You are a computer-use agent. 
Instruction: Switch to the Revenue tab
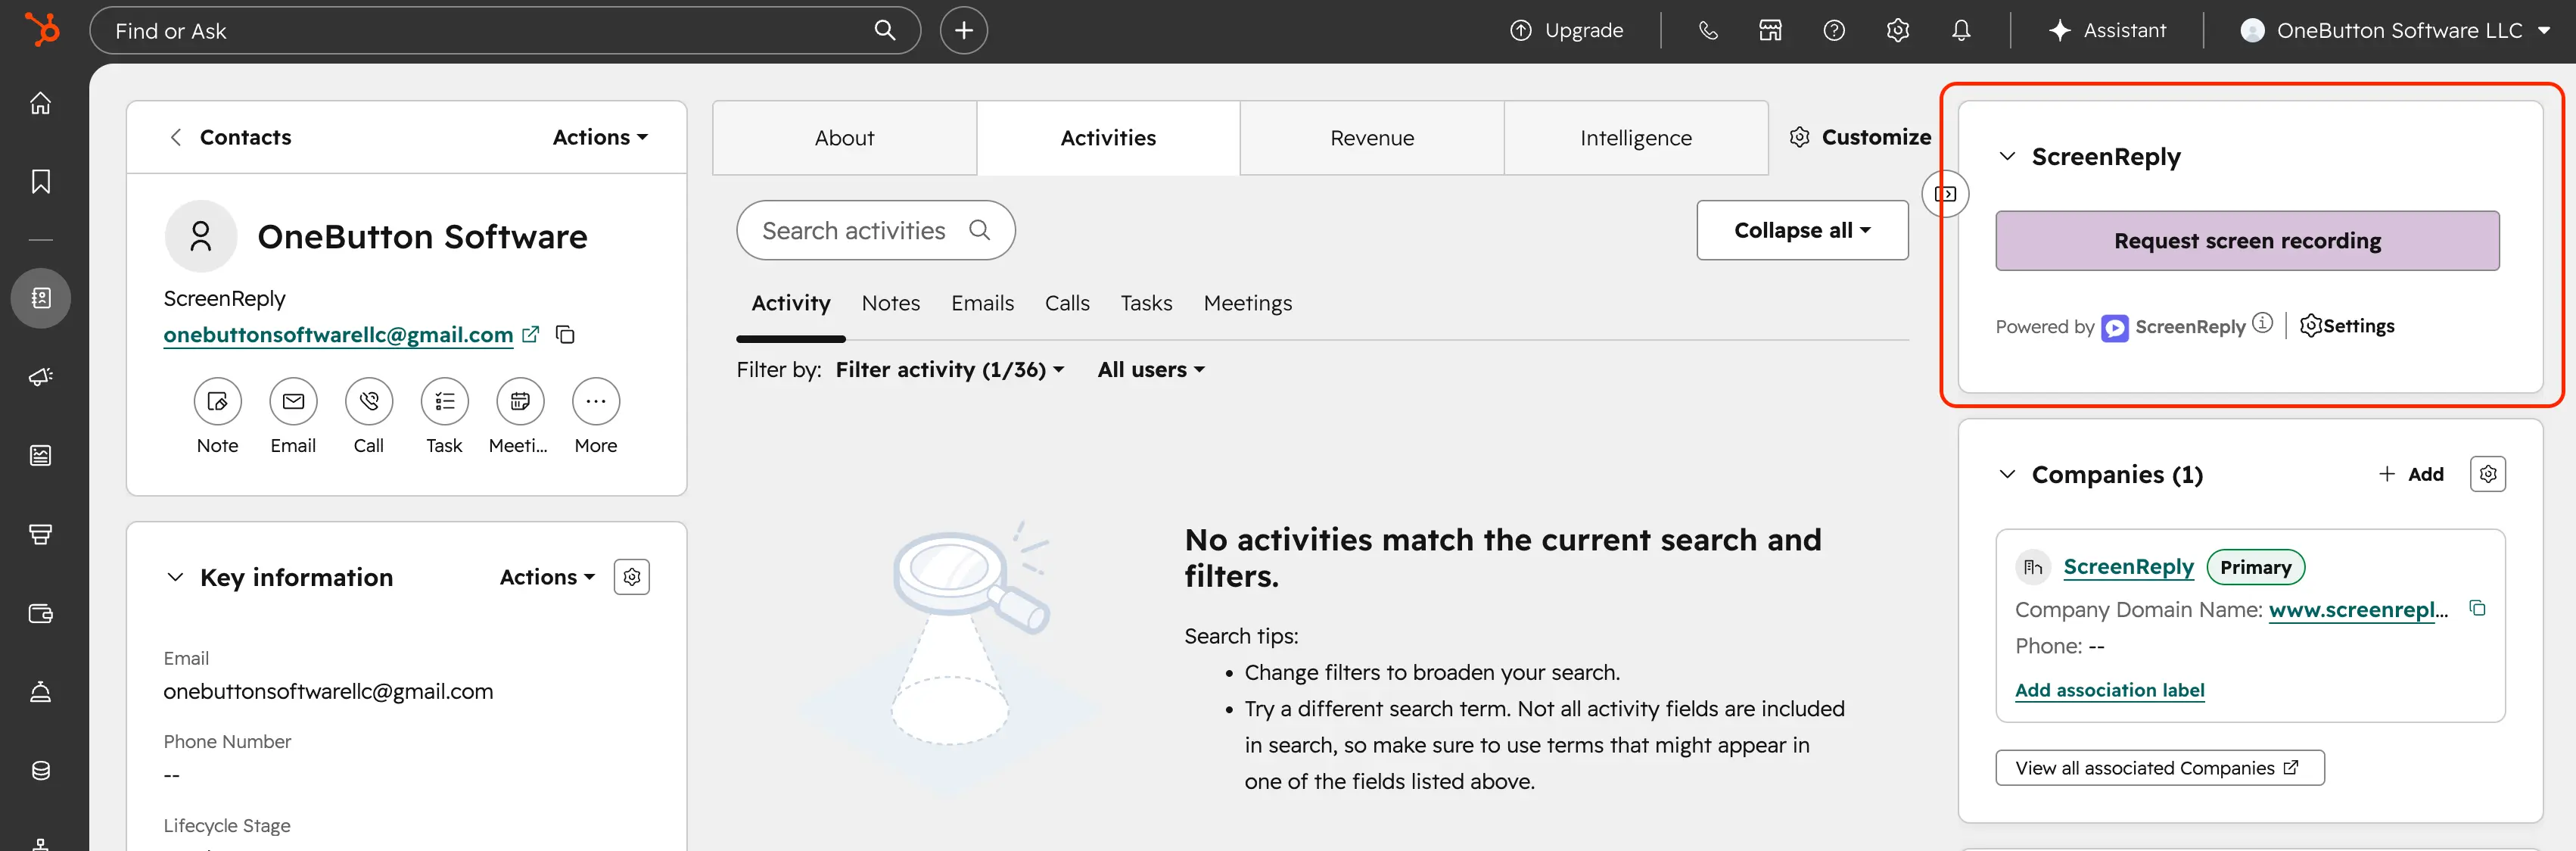(x=1372, y=138)
